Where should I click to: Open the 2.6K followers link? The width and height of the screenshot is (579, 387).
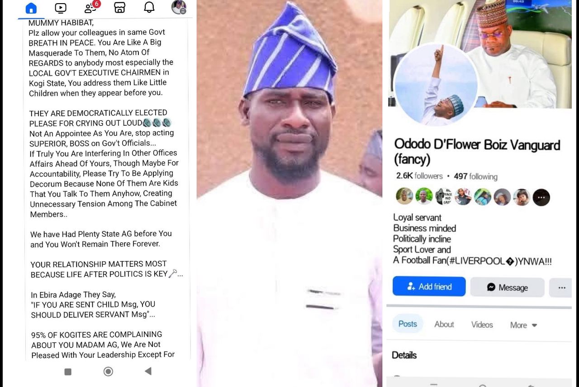419,176
